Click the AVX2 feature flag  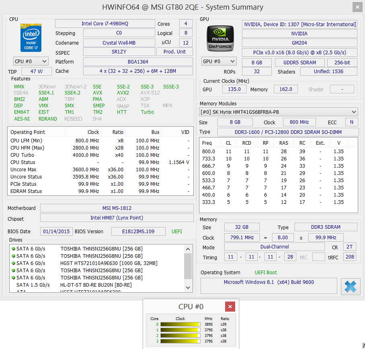tap(123, 92)
